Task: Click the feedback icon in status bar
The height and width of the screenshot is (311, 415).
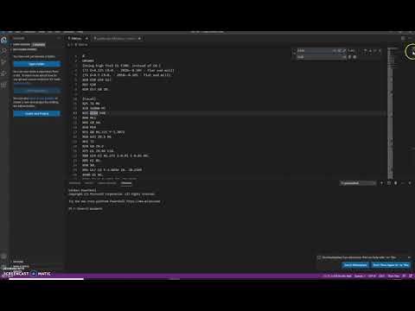Action: pyautogui.click(x=404, y=276)
